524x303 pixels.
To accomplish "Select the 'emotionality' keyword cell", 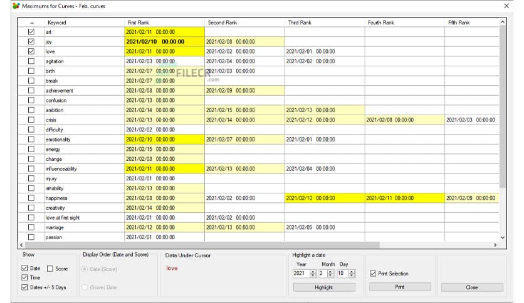I will [84, 140].
